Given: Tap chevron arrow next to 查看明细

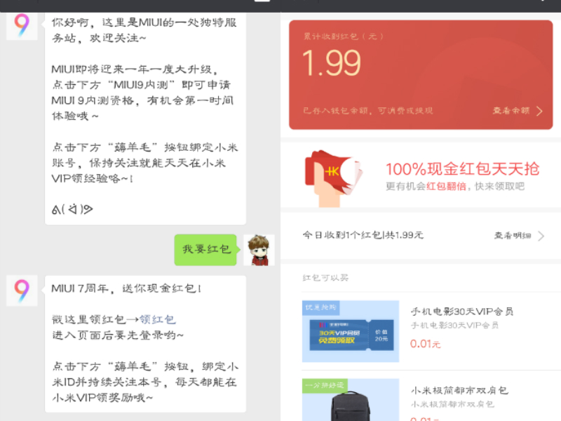Looking at the screenshot, I should point(541,236).
